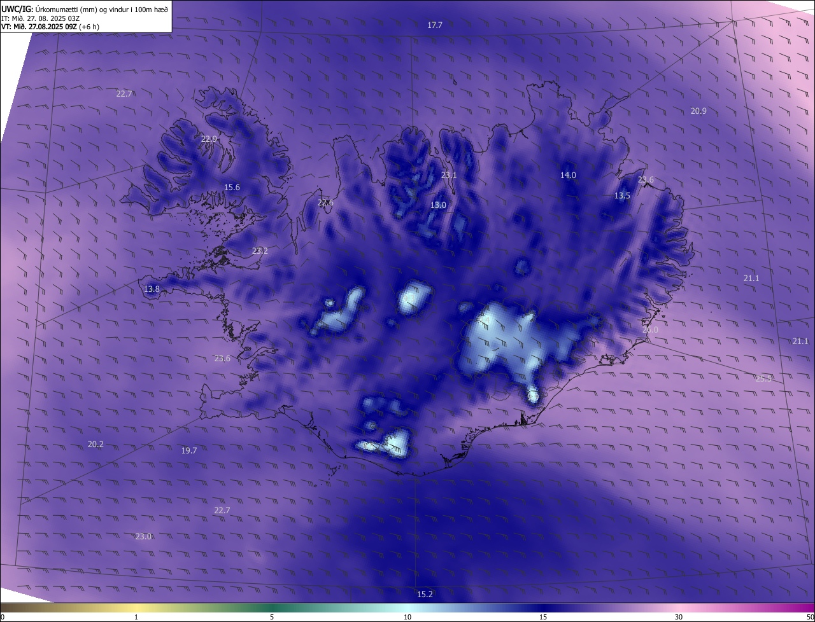Click the 5 tick on the colour scale
815x622 pixels.
click(272, 617)
